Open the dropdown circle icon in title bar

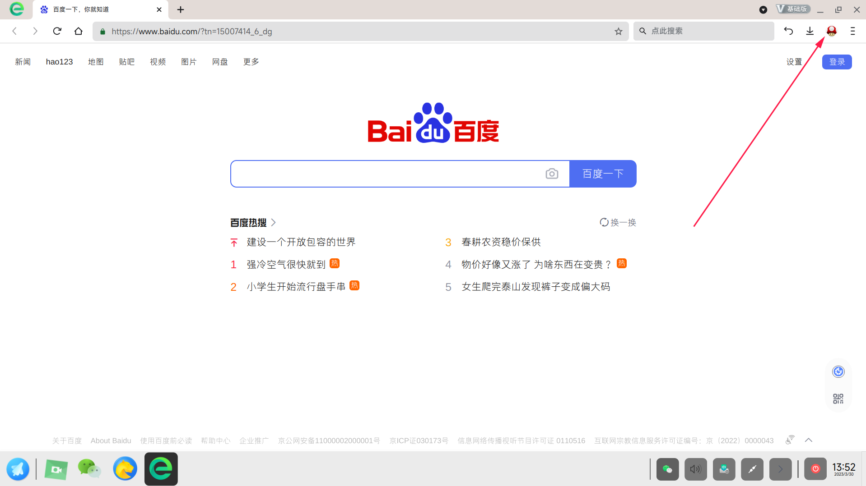pos(763,9)
